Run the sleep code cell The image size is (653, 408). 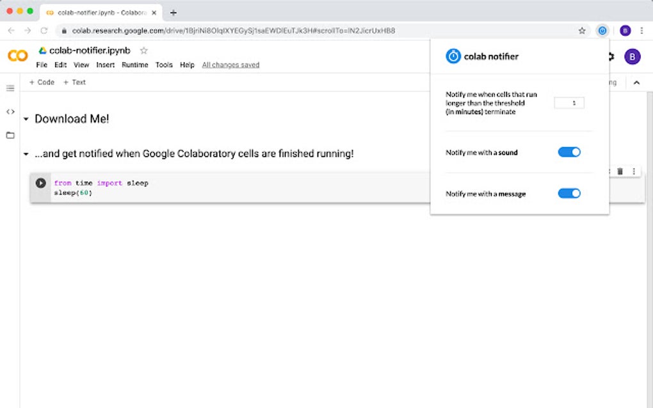point(40,183)
